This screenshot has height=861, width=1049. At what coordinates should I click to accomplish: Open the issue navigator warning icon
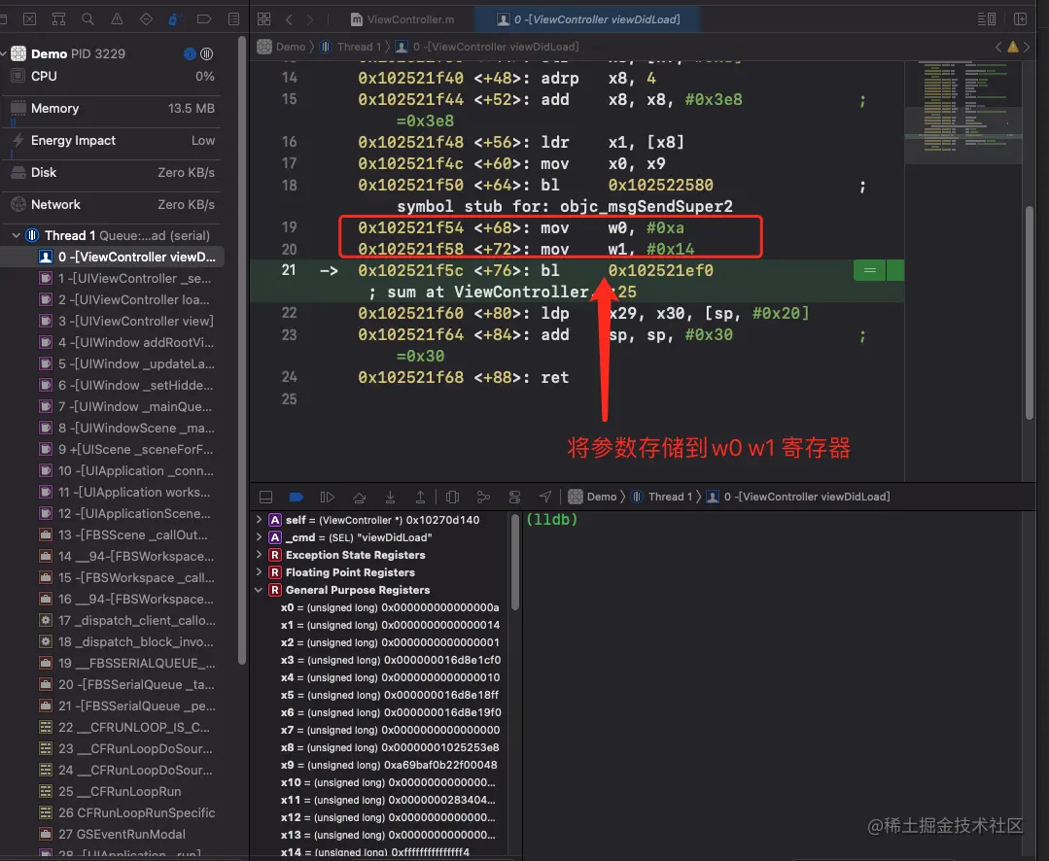117,18
